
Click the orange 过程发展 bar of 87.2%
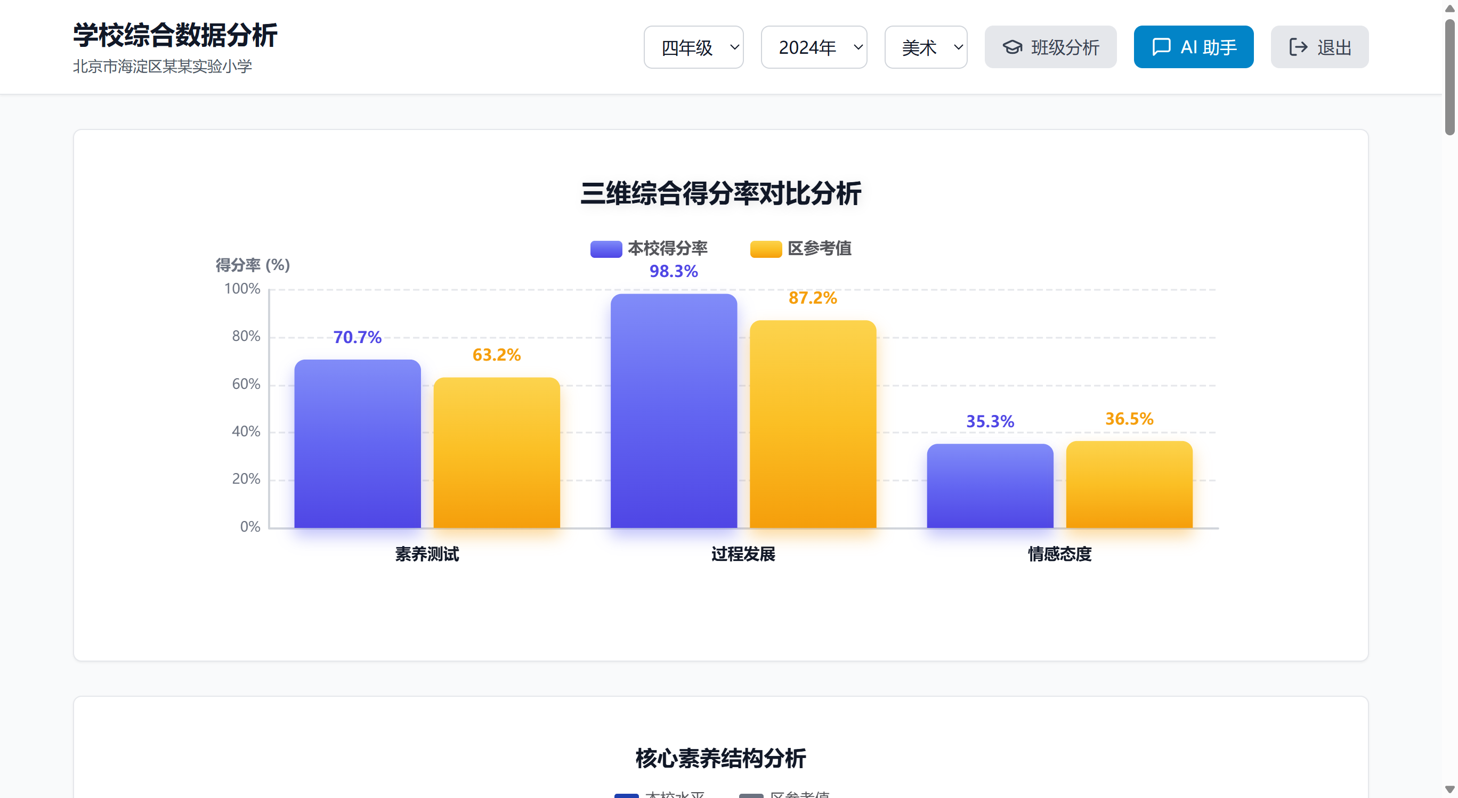point(813,424)
